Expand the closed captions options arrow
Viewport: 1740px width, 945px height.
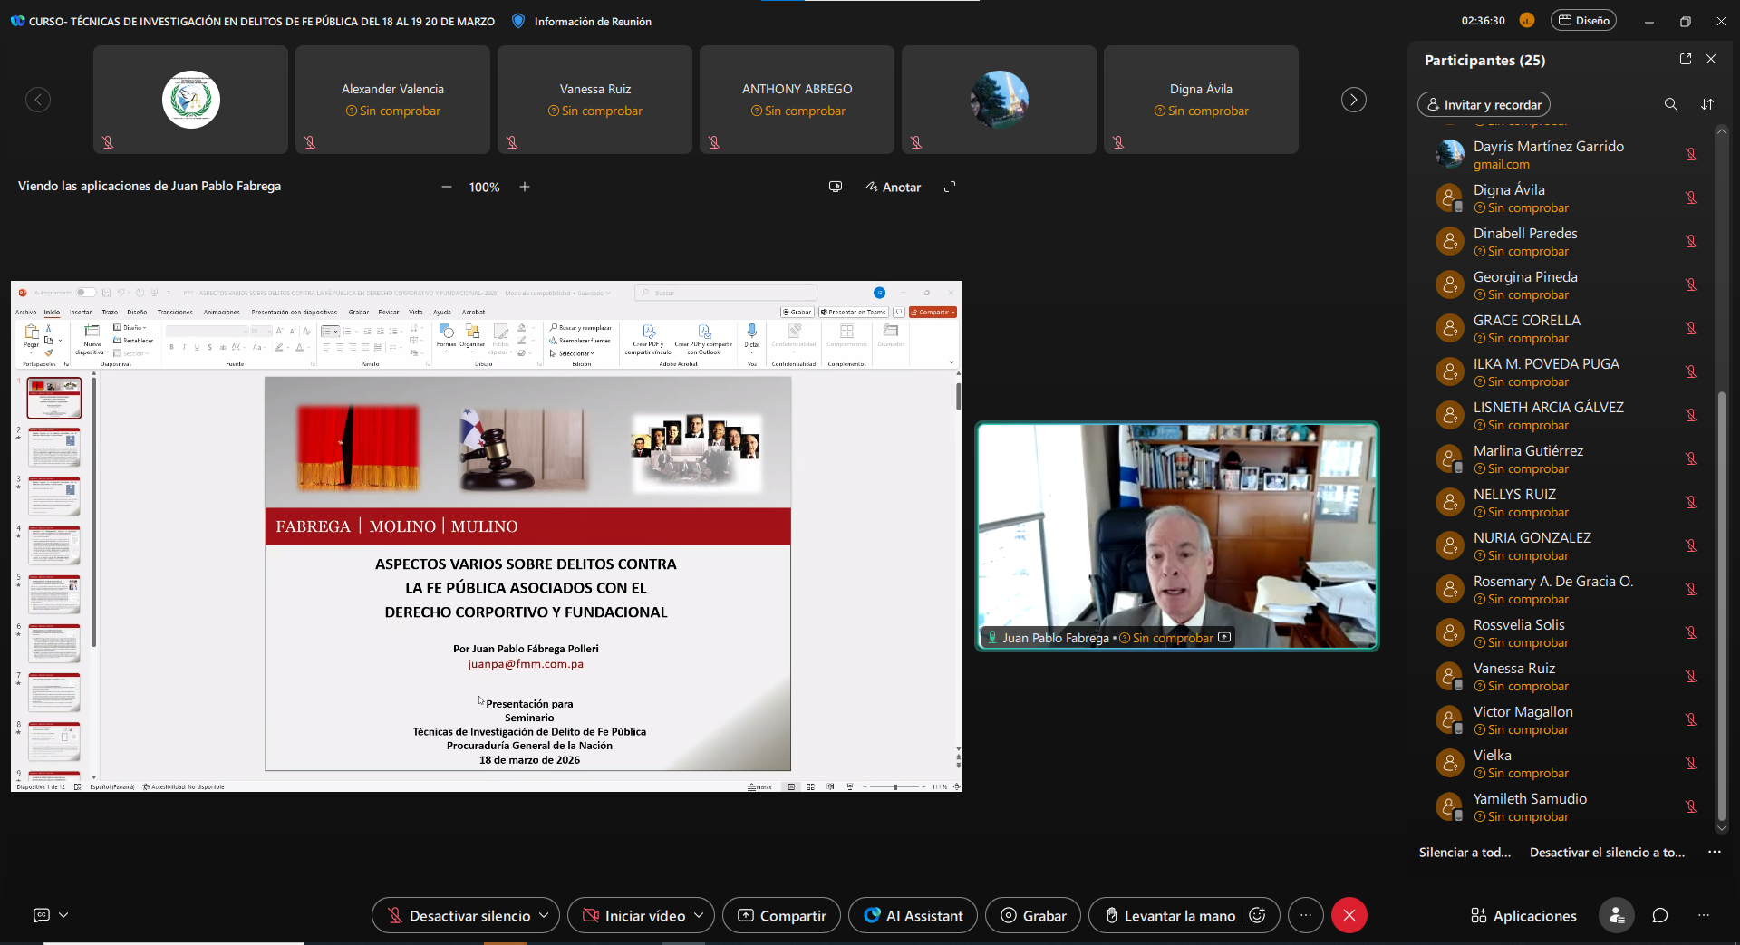pos(63,915)
